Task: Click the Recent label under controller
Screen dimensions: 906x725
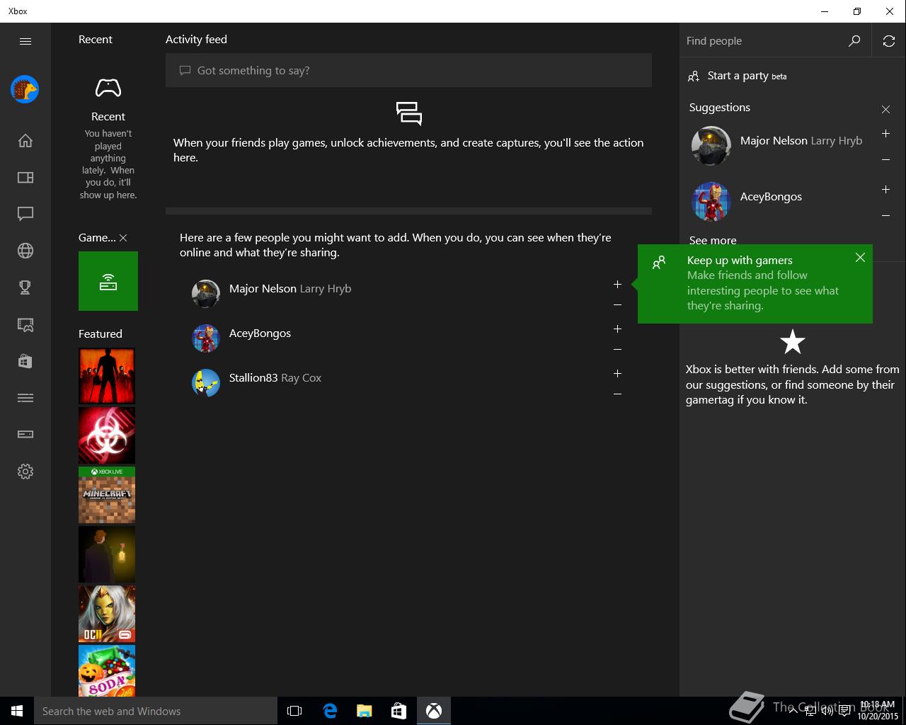Action: tap(108, 117)
